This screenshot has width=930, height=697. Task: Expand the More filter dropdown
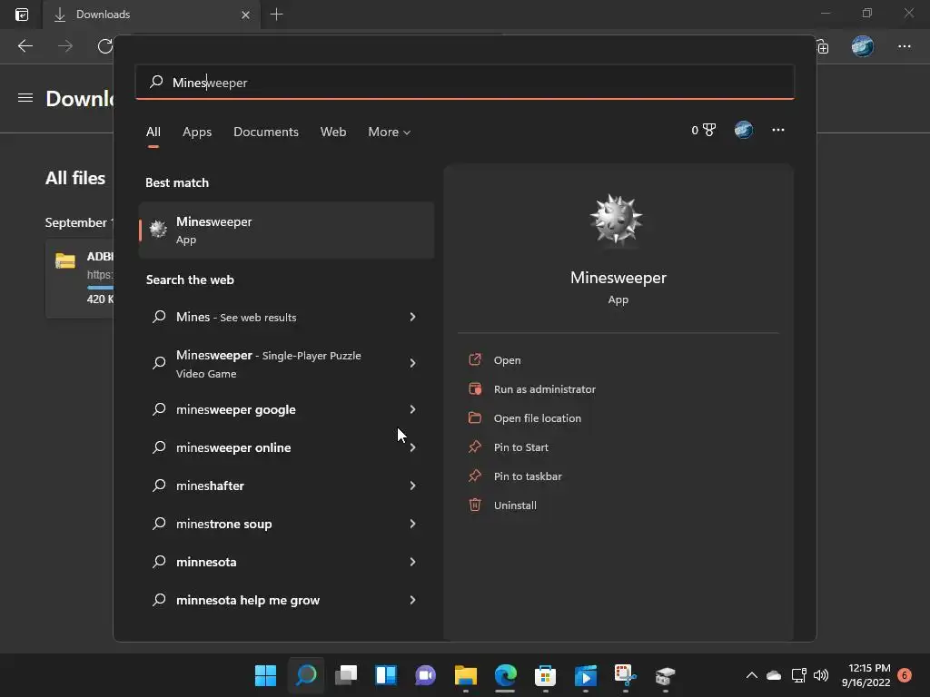(389, 133)
